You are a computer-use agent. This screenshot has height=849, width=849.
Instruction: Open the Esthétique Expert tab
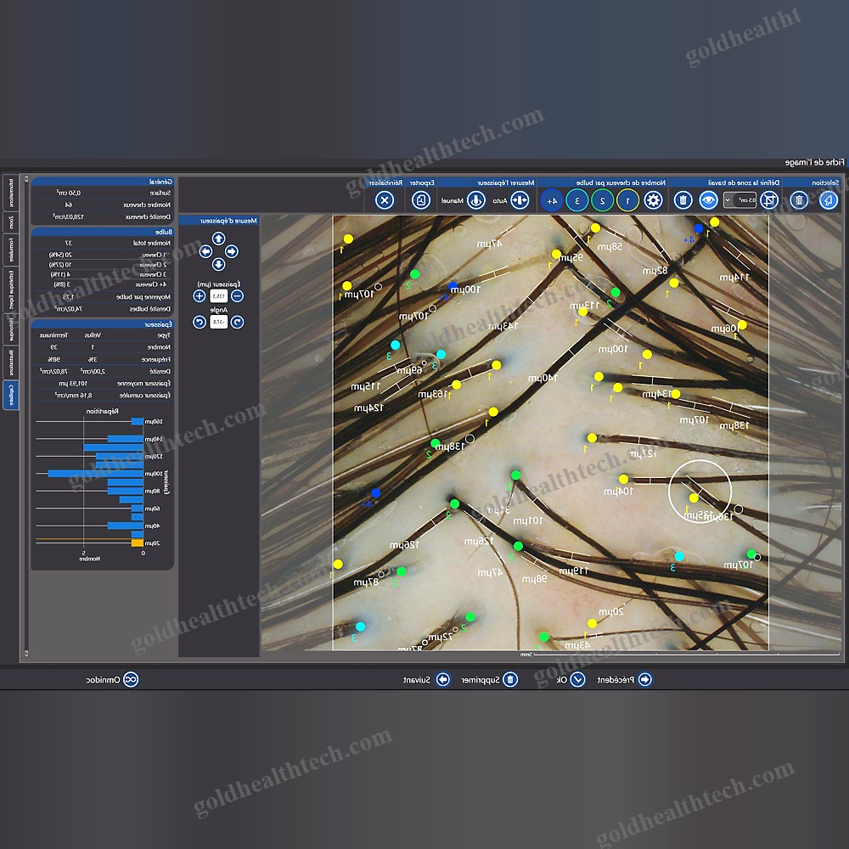[x=11, y=290]
